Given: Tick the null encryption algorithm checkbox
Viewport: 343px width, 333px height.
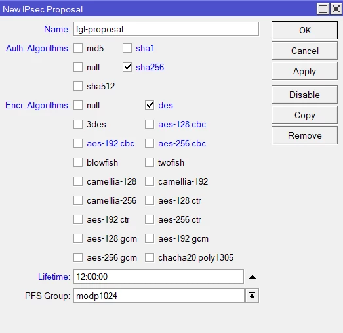Looking at the screenshot, I should pos(78,105).
